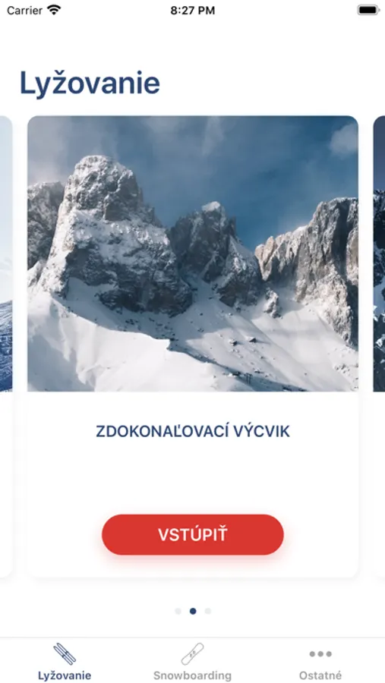Tap the snowboard icon in tab bar
Viewport: 385px width, 683px height.
click(x=192, y=654)
